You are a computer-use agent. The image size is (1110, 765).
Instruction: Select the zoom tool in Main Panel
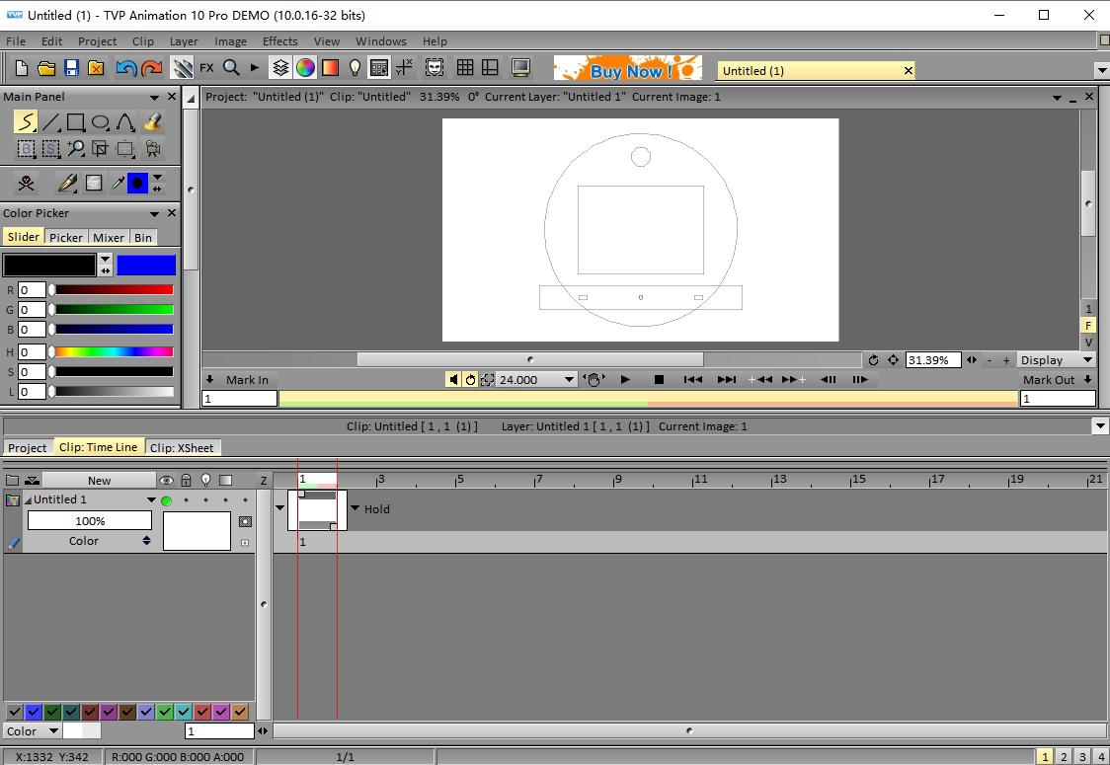click(x=76, y=148)
